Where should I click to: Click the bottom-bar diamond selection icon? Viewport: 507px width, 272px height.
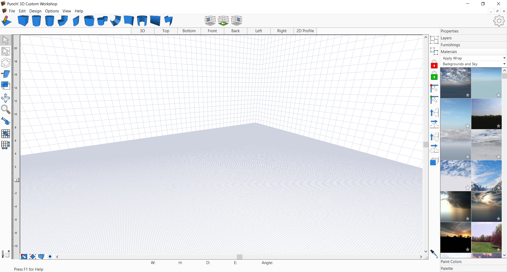point(32,257)
